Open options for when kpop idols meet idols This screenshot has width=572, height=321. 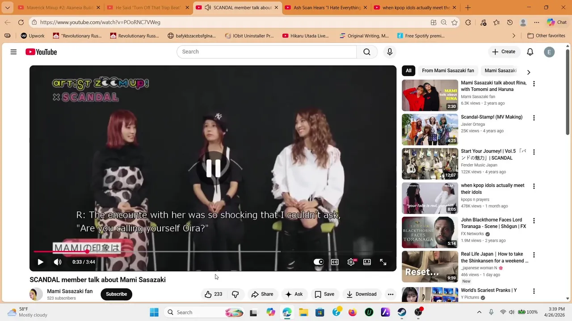(x=534, y=186)
